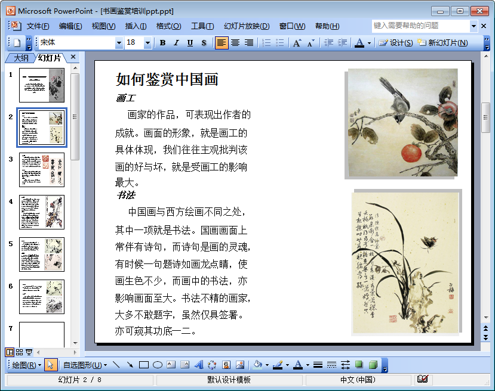This screenshot has height=391, width=495.
Task: Apply Line Color brush
Action: click(278, 365)
